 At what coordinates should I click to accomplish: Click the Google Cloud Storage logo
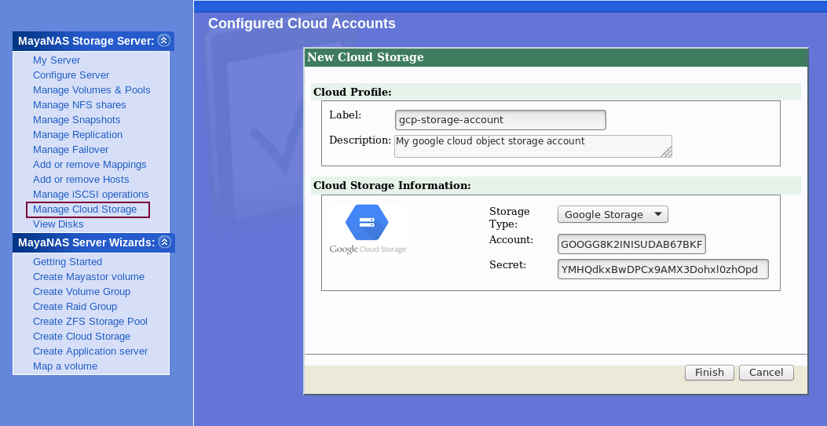[368, 228]
